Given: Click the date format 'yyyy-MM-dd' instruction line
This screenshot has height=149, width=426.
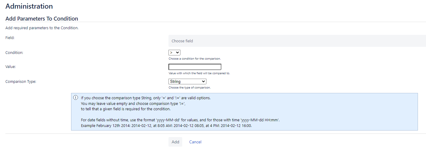Looking at the screenshot, I should click(x=180, y=120).
